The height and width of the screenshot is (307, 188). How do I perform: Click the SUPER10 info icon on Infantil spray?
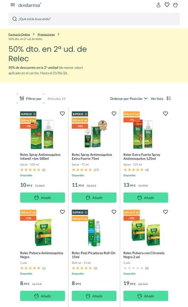pyautogui.click(x=34, y=114)
